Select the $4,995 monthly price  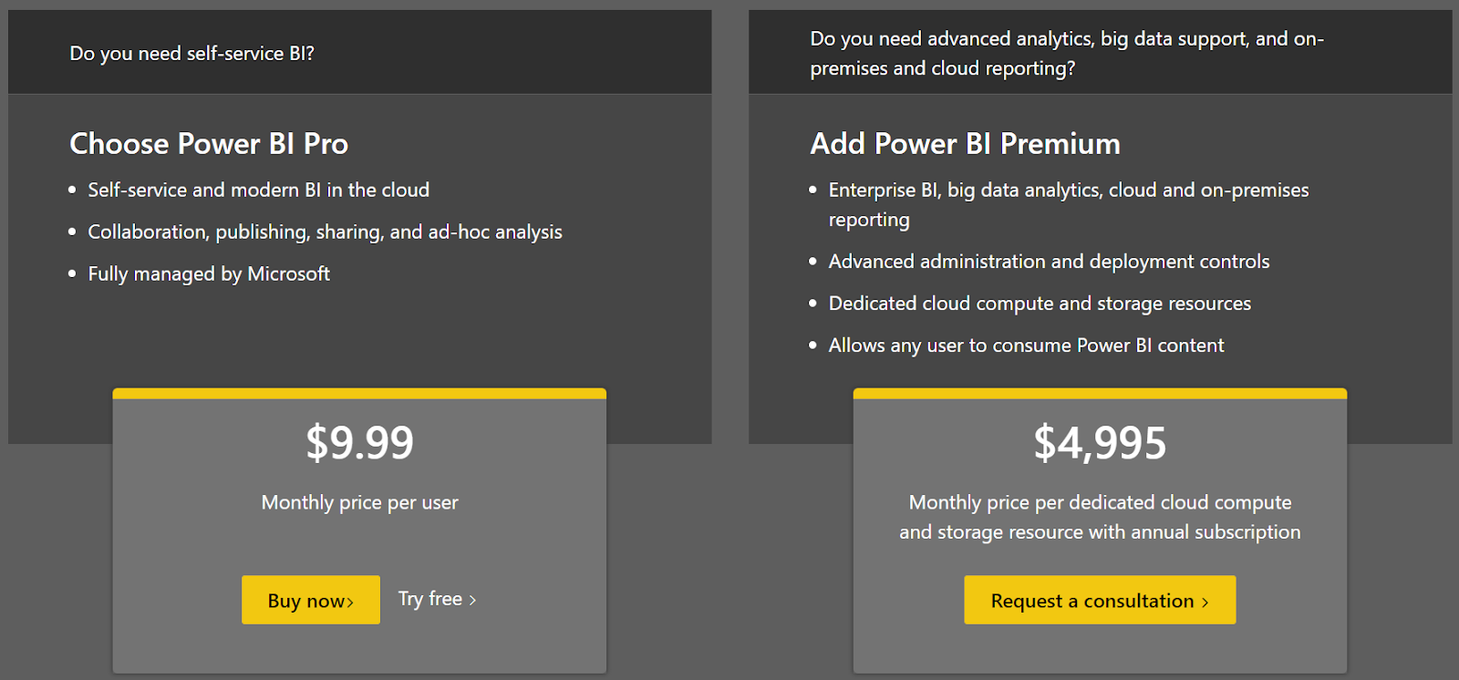tap(1099, 443)
